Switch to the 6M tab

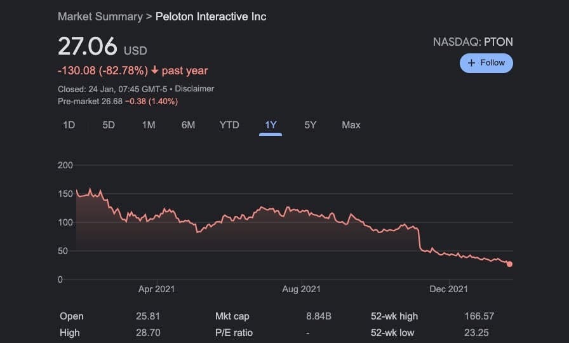(188, 125)
